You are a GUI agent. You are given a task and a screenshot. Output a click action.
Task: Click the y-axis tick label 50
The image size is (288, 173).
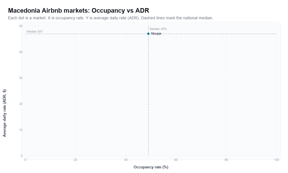20,26
